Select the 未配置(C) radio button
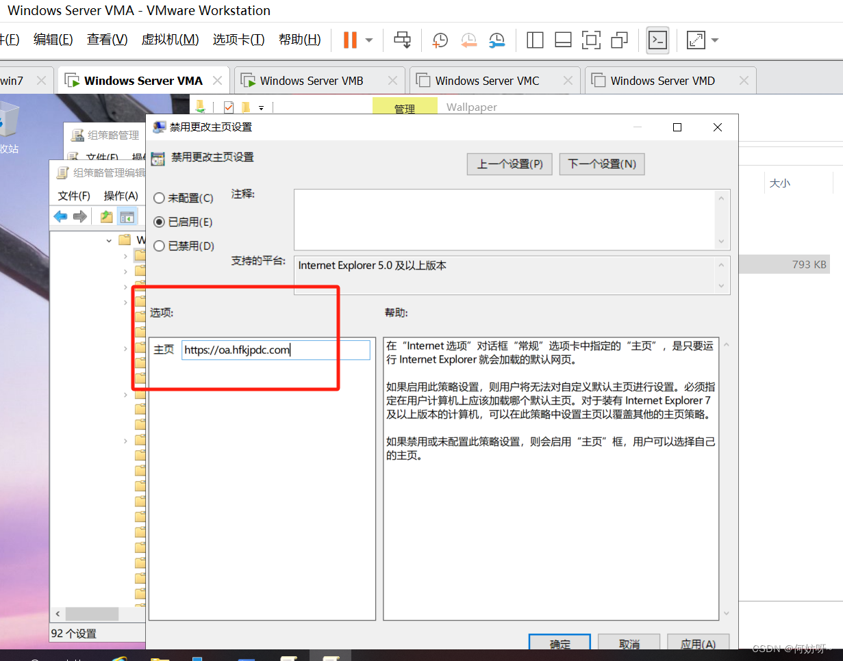This screenshot has height=661, width=843. pyautogui.click(x=159, y=198)
